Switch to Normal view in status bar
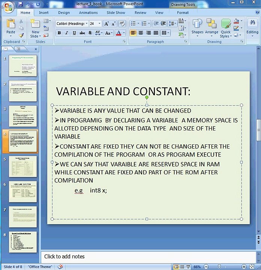The image size is (261, 270). 176,267
